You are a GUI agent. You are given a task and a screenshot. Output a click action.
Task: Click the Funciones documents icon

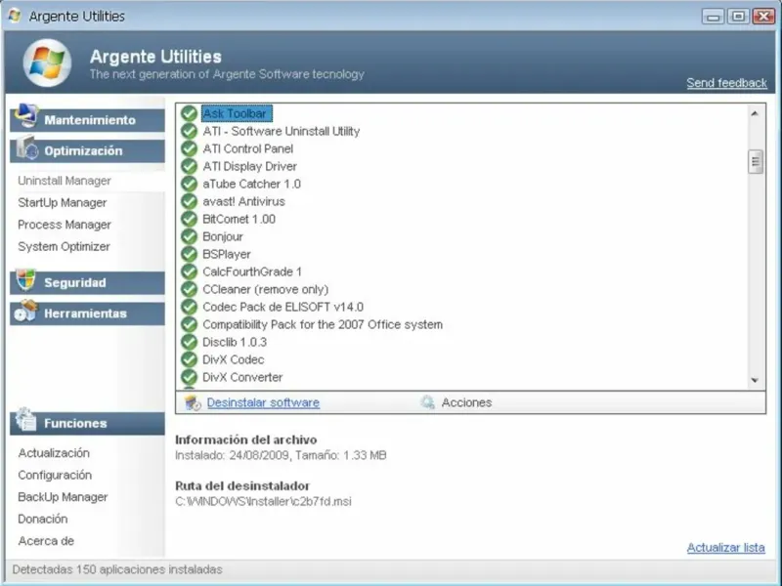tap(25, 420)
